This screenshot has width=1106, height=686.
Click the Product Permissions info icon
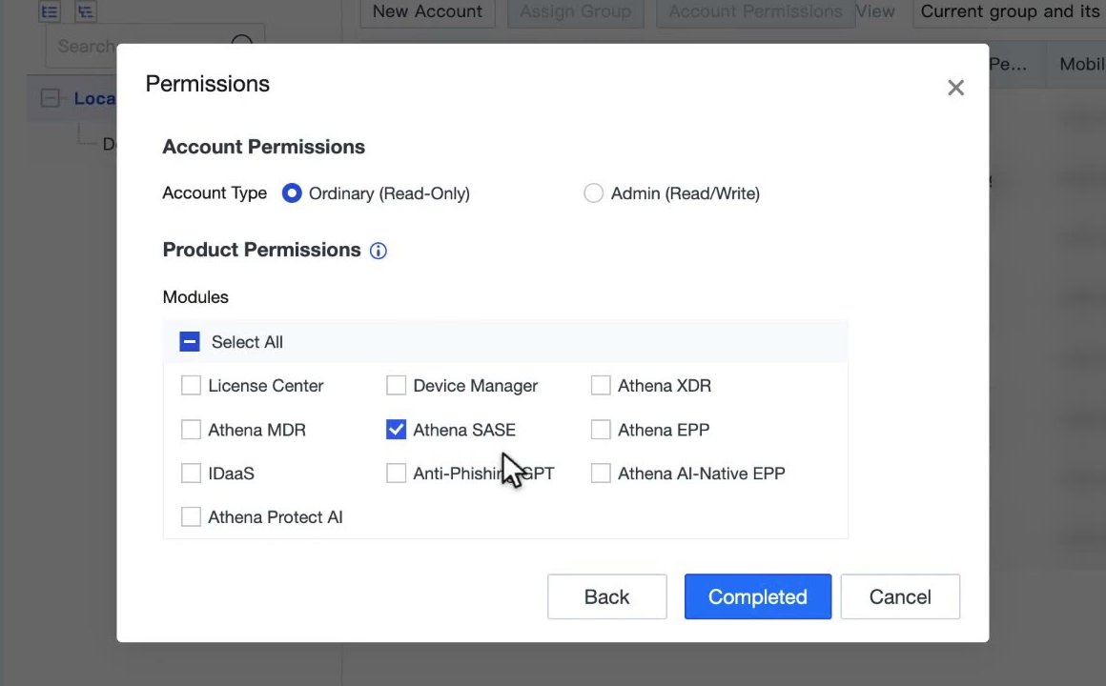pos(379,251)
